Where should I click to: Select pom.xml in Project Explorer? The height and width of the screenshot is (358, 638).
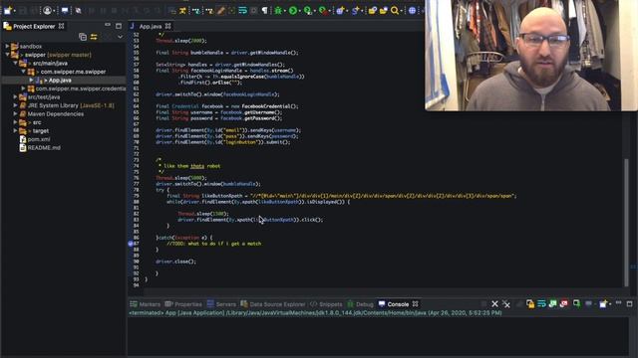tap(35, 139)
